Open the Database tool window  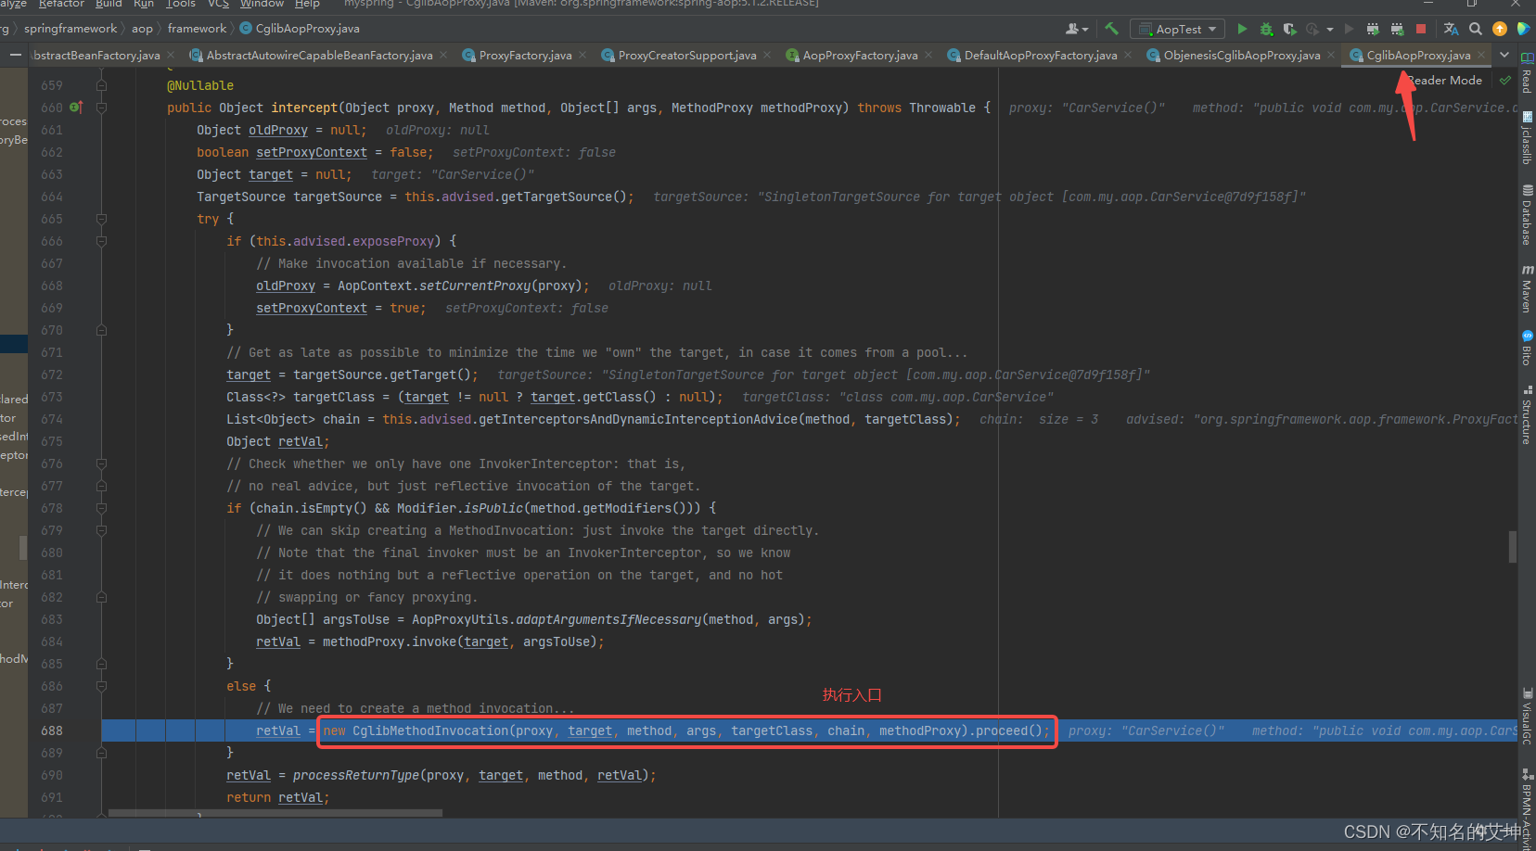(x=1527, y=215)
